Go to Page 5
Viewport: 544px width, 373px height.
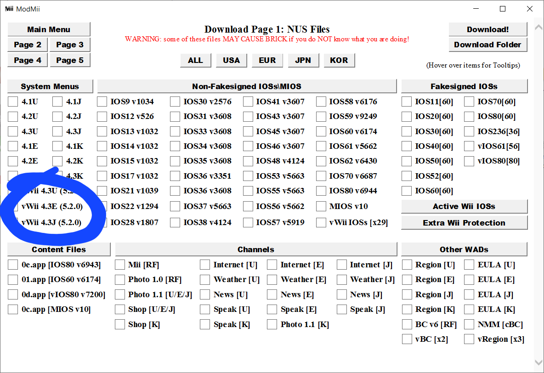coord(70,60)
